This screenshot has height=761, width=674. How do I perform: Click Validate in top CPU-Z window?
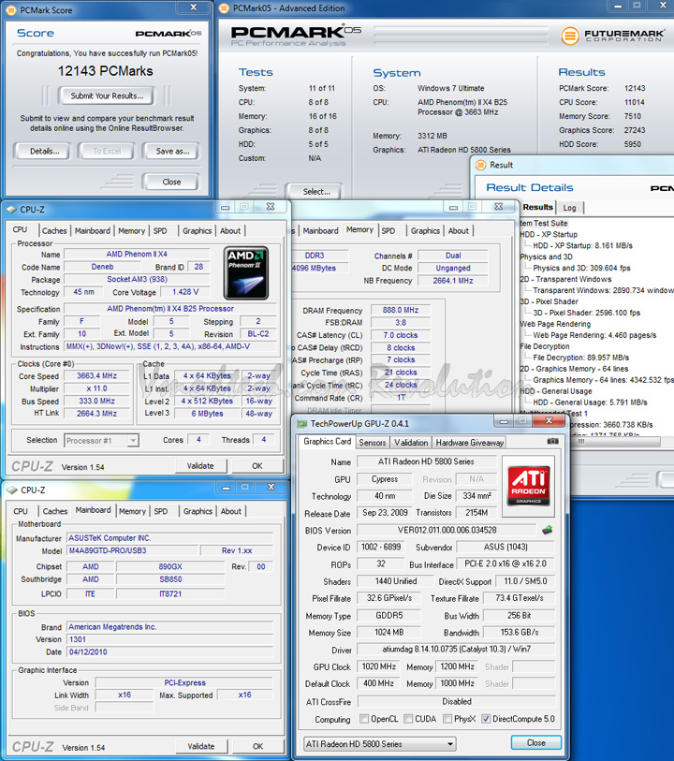(x=200, y=466)
